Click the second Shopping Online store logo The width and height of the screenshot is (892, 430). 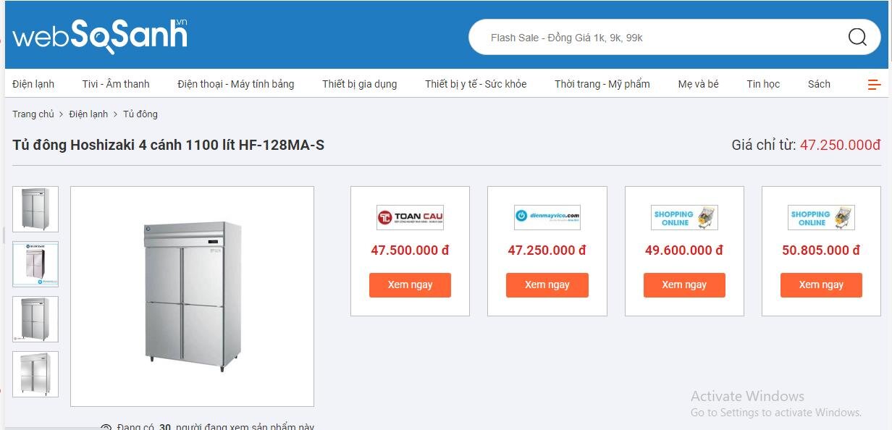coord(820,216)
